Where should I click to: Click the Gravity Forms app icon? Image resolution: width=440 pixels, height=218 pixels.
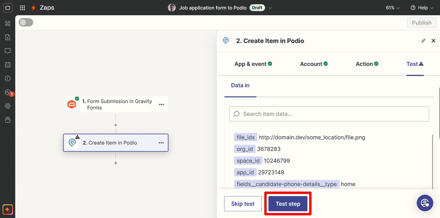72,104
